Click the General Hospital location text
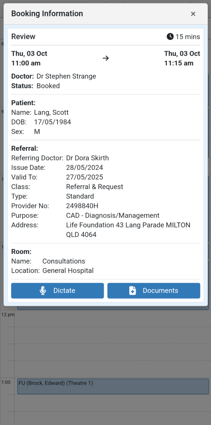This screenshot has height=425, width=211. pyautogui.click(x=68, y=270)
